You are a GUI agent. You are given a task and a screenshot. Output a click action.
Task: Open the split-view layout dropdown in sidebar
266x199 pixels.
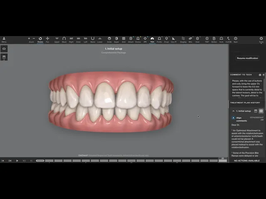coord(4,57)
